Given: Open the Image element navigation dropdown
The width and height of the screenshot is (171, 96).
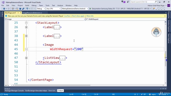Looking at the screenshot, I should point(45,19).
